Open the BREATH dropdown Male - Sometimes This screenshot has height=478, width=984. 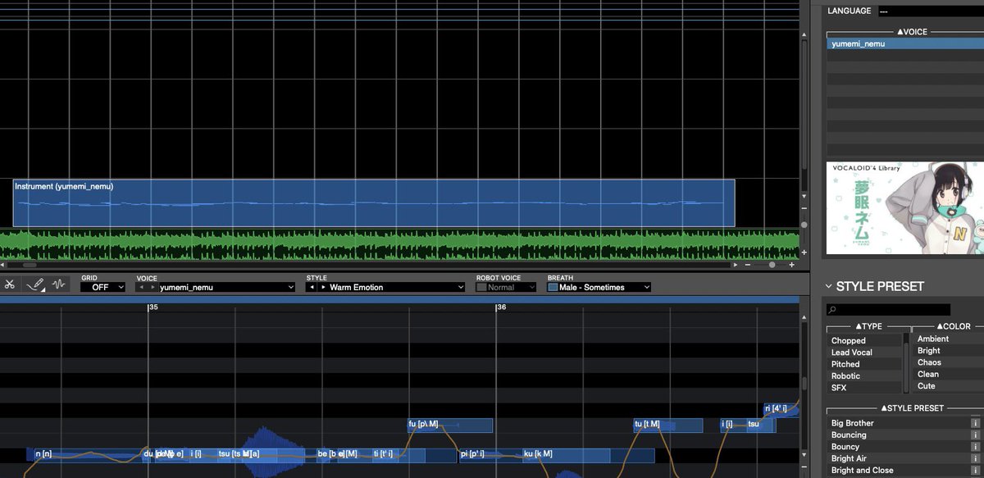(604, 288)
